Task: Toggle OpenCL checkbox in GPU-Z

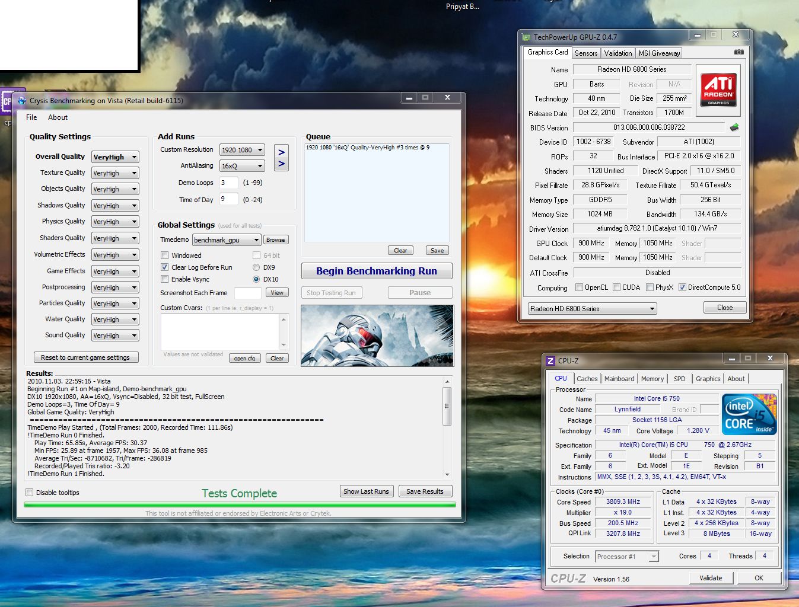Action: tap(579, 287)
